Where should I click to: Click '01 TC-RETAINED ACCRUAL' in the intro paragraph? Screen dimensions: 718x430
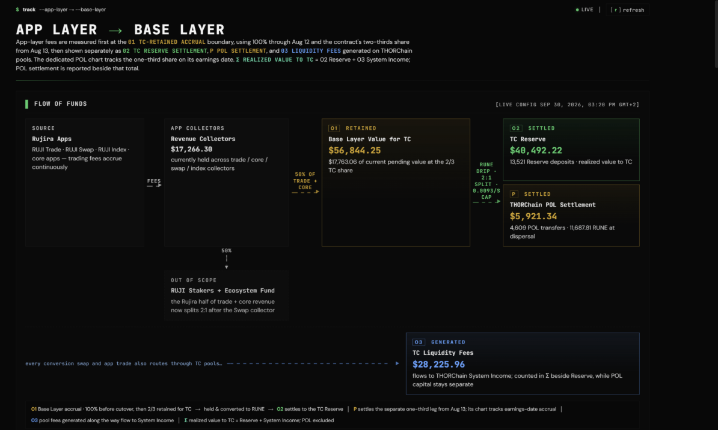(x=167, y=42)
